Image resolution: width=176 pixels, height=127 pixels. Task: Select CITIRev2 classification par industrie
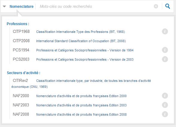pos(81,83)
